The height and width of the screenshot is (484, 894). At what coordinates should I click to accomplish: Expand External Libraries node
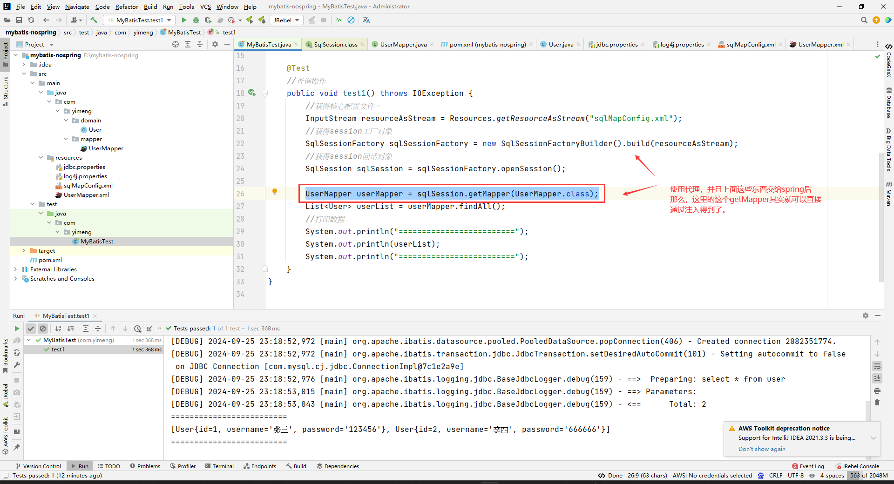[15, 269]
